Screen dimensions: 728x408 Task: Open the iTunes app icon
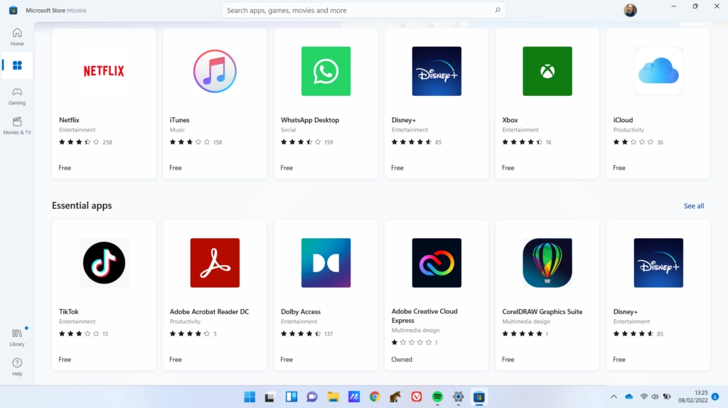click(x=215, y=71)
